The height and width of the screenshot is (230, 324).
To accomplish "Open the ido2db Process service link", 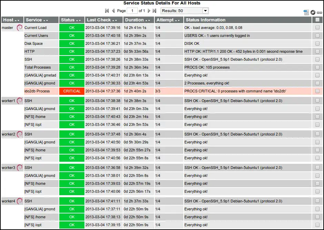I will 37,91.
